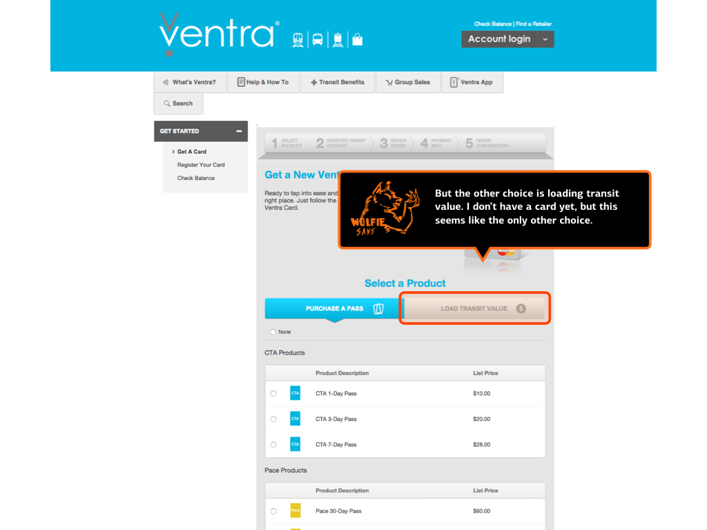The width and height of the screenshot is (707, 530).
Task: Select CTA 1-Day Pass radio button
Action: click(x=273, y=393)
